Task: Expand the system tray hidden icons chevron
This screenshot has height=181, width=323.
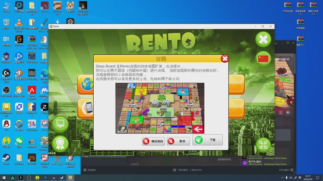Action: tap(282, 178)
